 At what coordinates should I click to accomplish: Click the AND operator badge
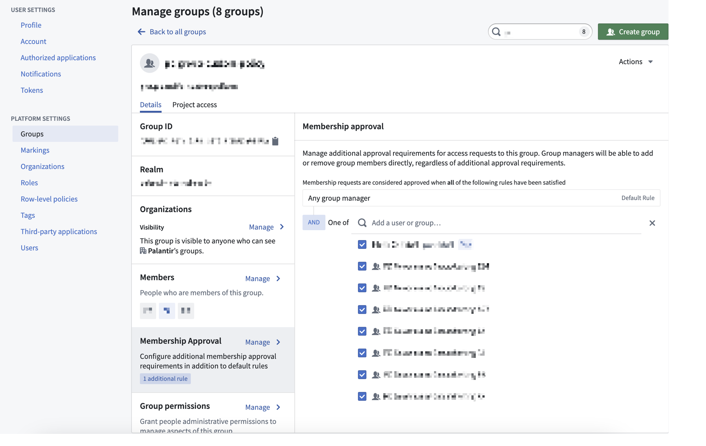pyautogui.click(x=314, y=222)
